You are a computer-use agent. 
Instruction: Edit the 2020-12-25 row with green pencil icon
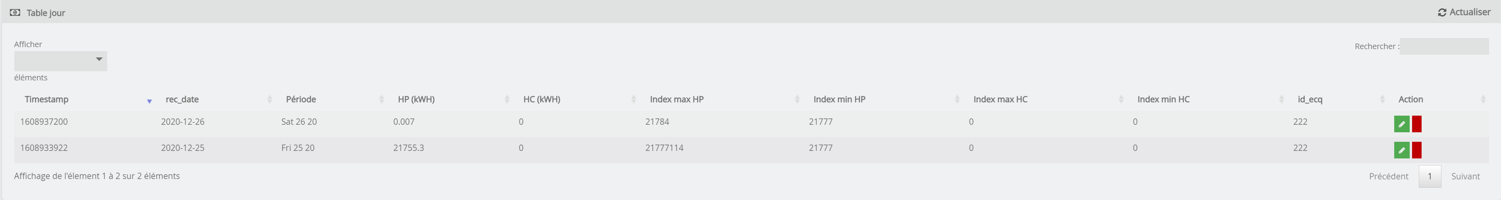point(1401,150)
